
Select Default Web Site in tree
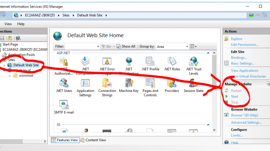[x=26, y=65]
